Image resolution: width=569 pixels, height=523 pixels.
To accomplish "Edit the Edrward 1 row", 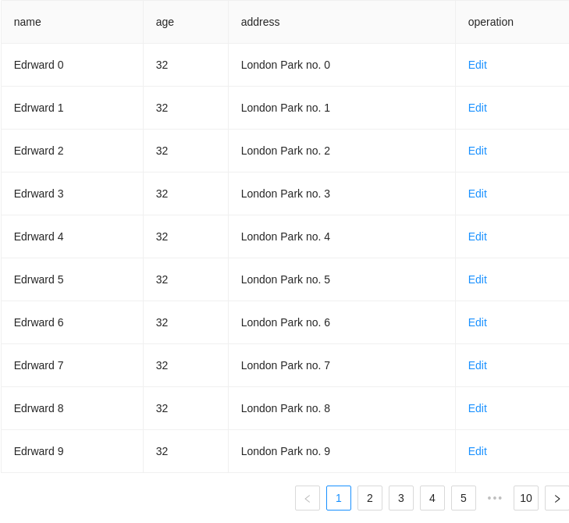I will 477,108.
